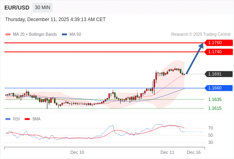234x159 pixels.
Task: Click the 1.1760 resistance price tag
Action: coord(219,43)
